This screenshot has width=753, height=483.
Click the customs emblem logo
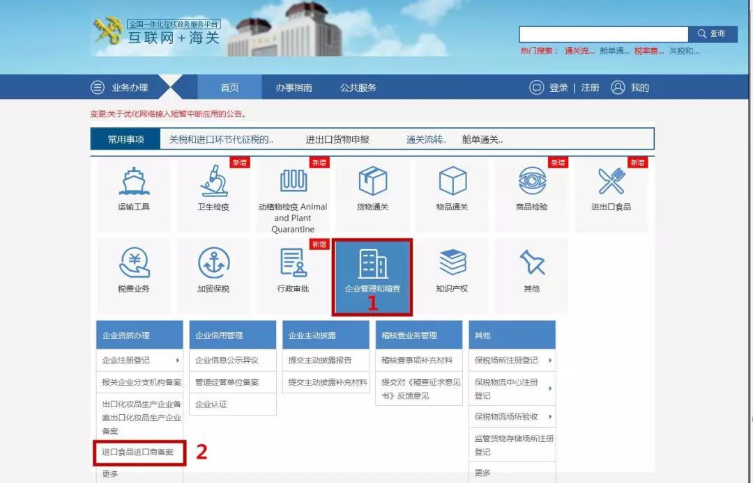click(x=108, y=31)
